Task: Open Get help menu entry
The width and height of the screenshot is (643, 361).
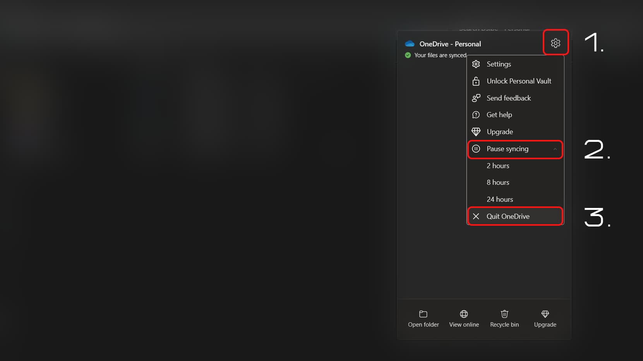Action: coord(515,115)
